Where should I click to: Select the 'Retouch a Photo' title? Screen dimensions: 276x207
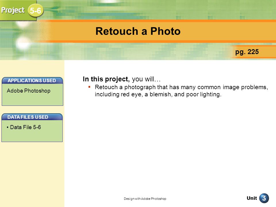pos(138,31)
